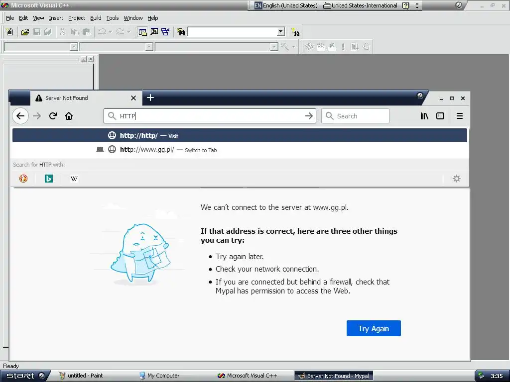Image resolution: width=510 pixels, height=382 pixels.
Task: Toggle the browser sidebar icon
Action: click(440, 116)
